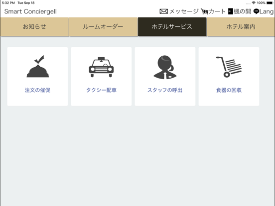The height and width of the screenshot is (206, 275).
Task: Tap the taxi car icon
Action: 101,67
